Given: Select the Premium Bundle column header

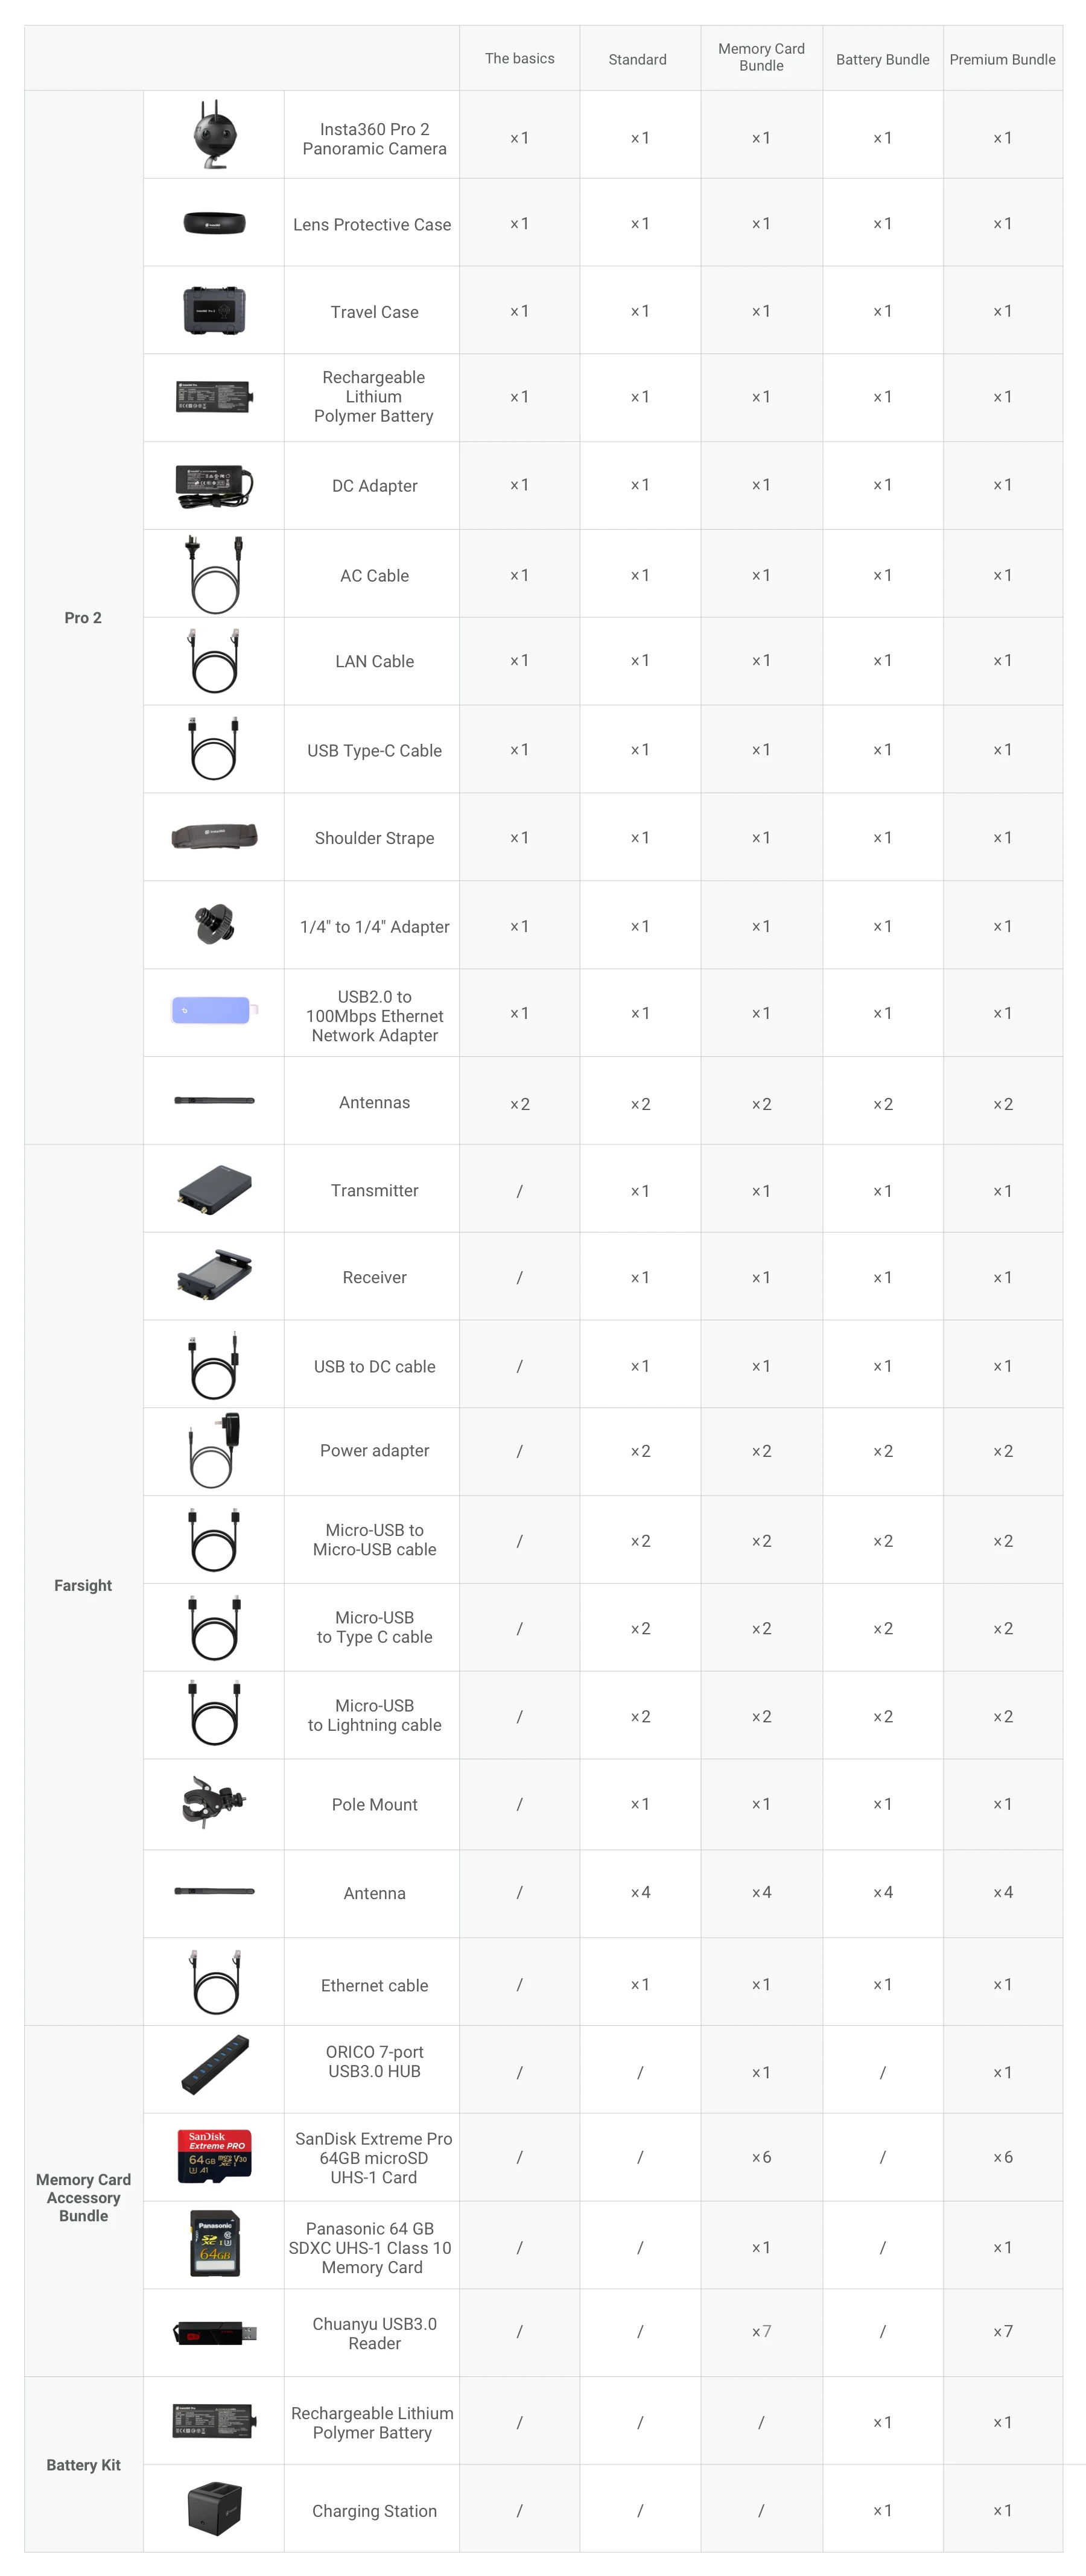Looking at the screenshot, I should (1002, 59).
